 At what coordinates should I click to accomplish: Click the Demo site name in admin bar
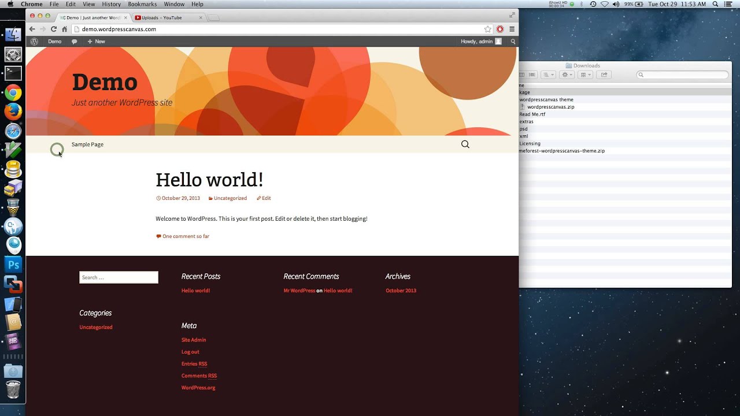[x=54, y=42]
